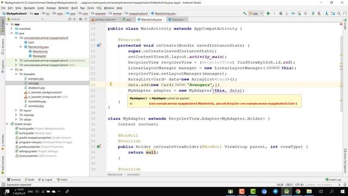Collapse the java folder node
Screen dimensions: 348x196
coord(12,33)
